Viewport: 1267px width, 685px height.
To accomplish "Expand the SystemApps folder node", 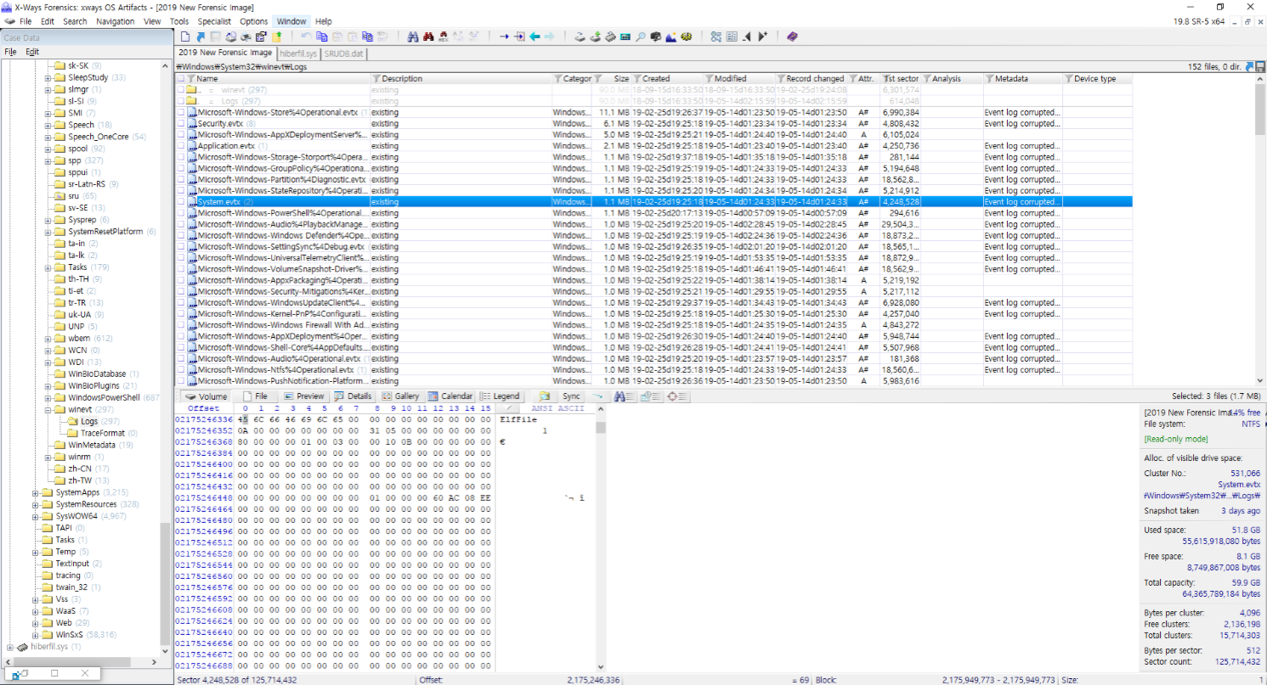I will (x=36, y=492).
